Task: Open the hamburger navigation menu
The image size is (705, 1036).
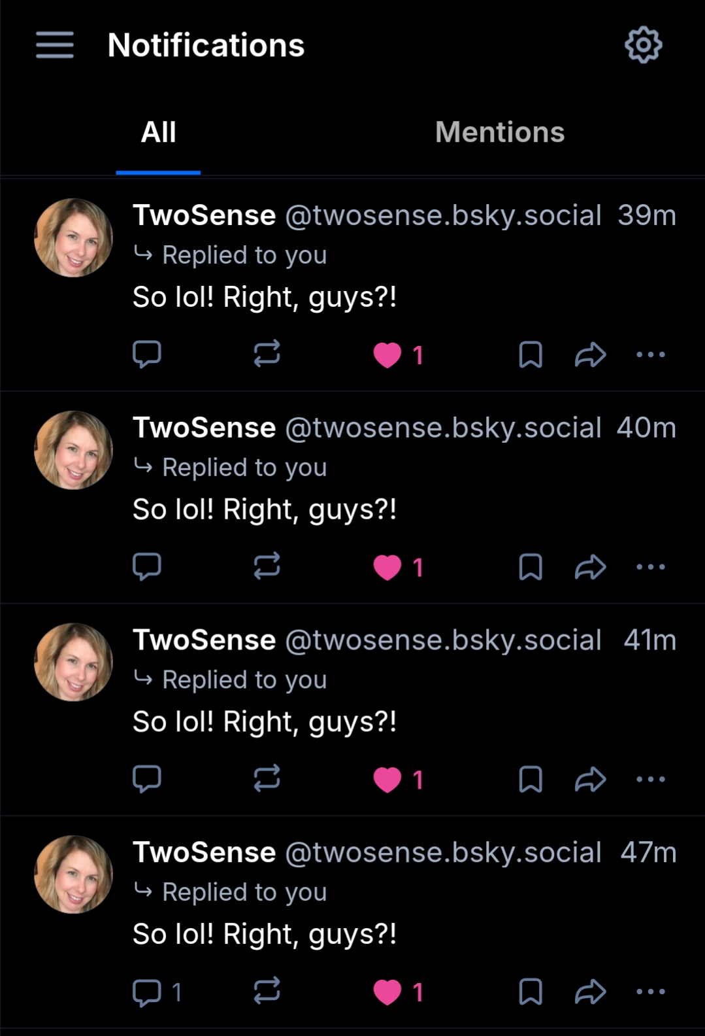Action: (x=55, y=45)
